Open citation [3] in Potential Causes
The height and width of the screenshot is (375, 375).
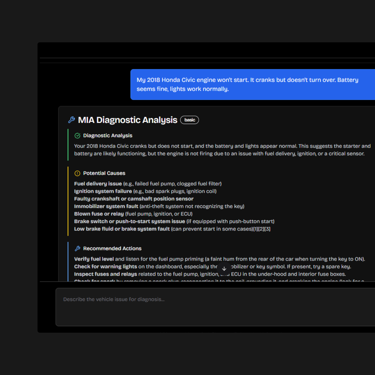click(267, 229)
